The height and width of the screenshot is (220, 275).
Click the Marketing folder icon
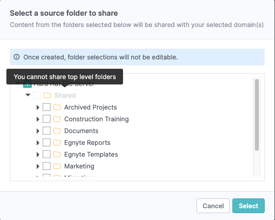point(57,166)
